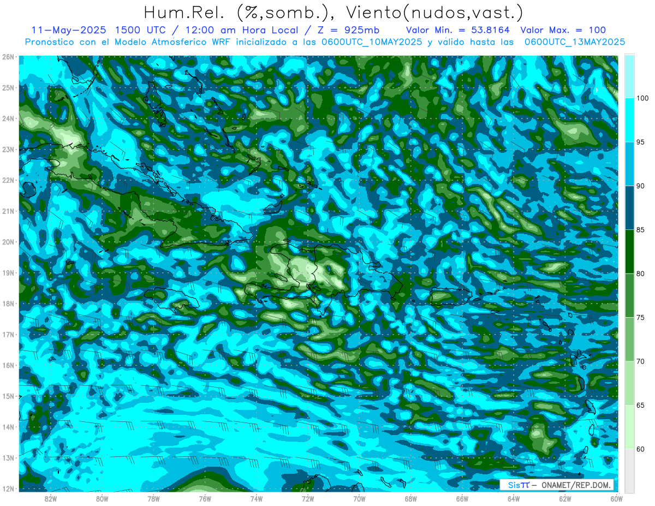The image size is (655, 506).
Task: Click the colorbar label '65'
Action: coord(641,405)
